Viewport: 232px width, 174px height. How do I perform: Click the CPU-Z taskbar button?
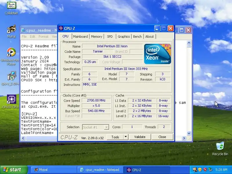click(x=146, y=170)
